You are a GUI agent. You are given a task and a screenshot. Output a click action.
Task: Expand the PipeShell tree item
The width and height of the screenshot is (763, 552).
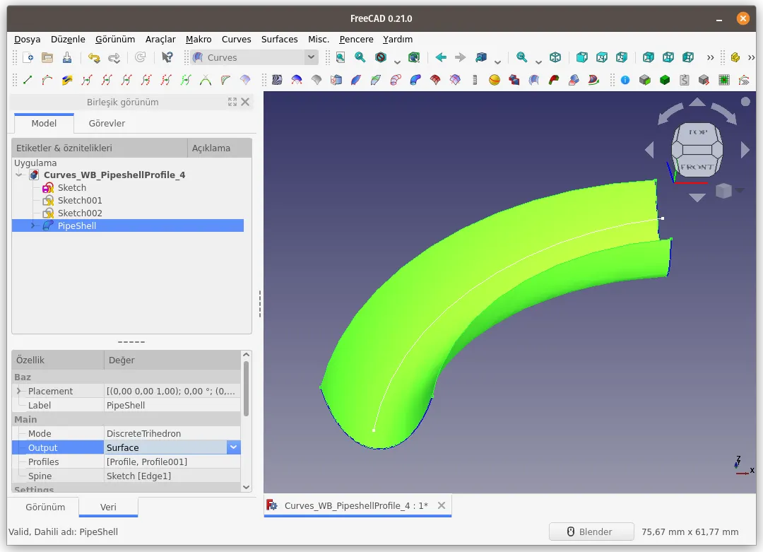33,226
